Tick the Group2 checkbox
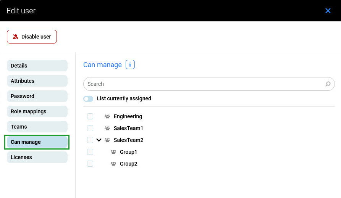This screenshot has height=198, width=341. (x=90, y=164)
